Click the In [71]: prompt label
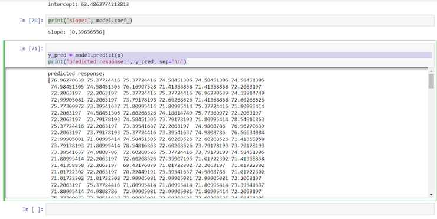This screenshot has height=219, width=437. point(31,48)
